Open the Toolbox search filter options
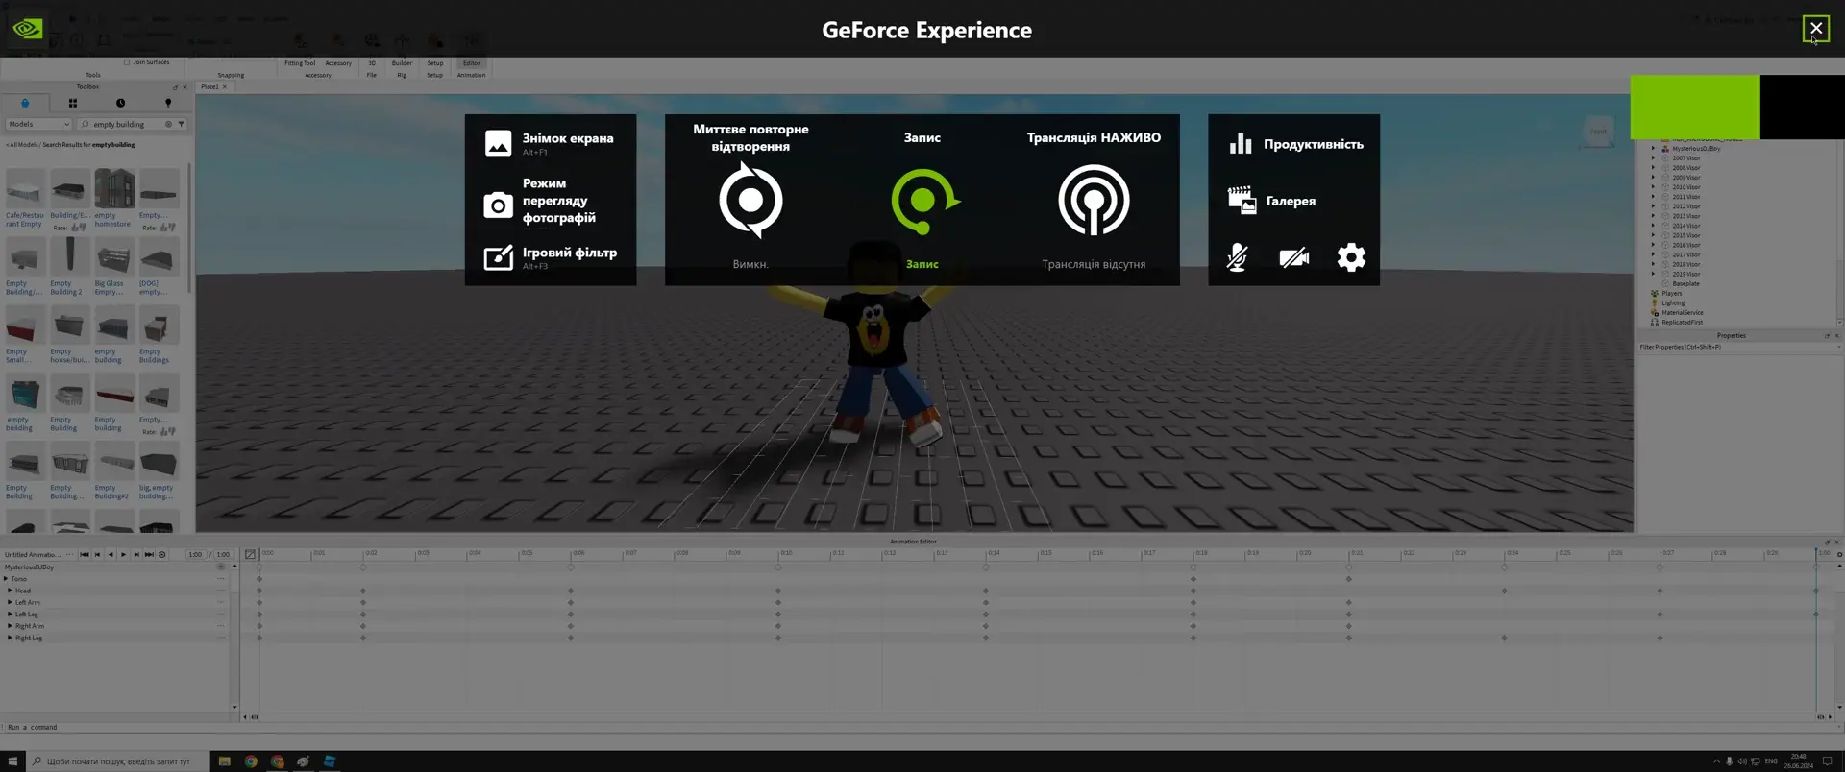Image resolution: width=1845 pixels, height=772 pixels. point(181,124)
